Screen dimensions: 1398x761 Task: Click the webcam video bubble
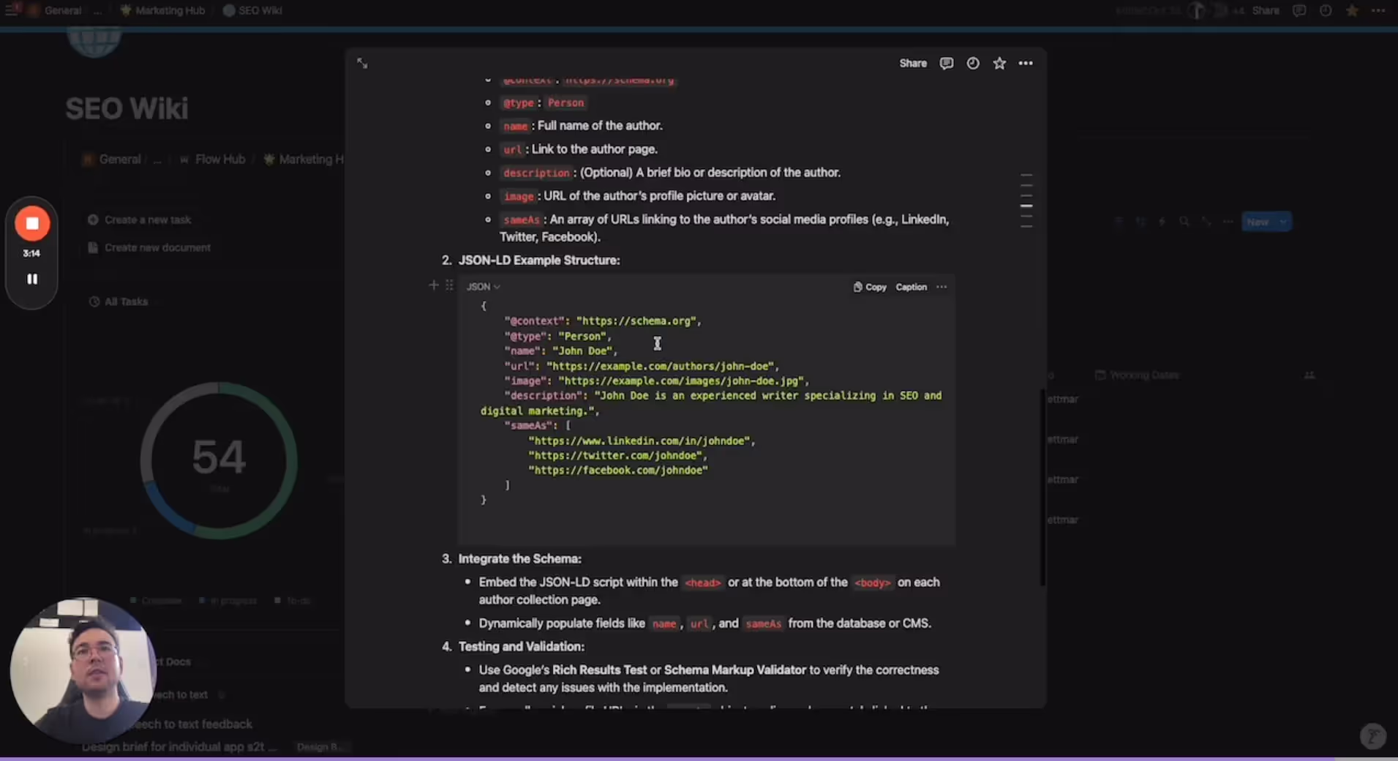pyautogui.click(x=83, y=670)
